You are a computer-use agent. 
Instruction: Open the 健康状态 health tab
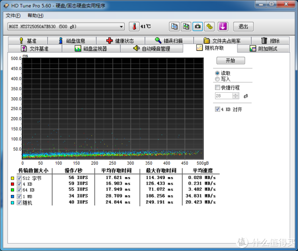121,41
